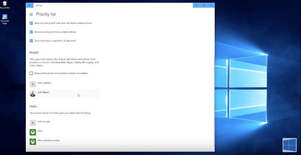Uncheck Show incoming text from linked phone

click(x=31, y=32)
